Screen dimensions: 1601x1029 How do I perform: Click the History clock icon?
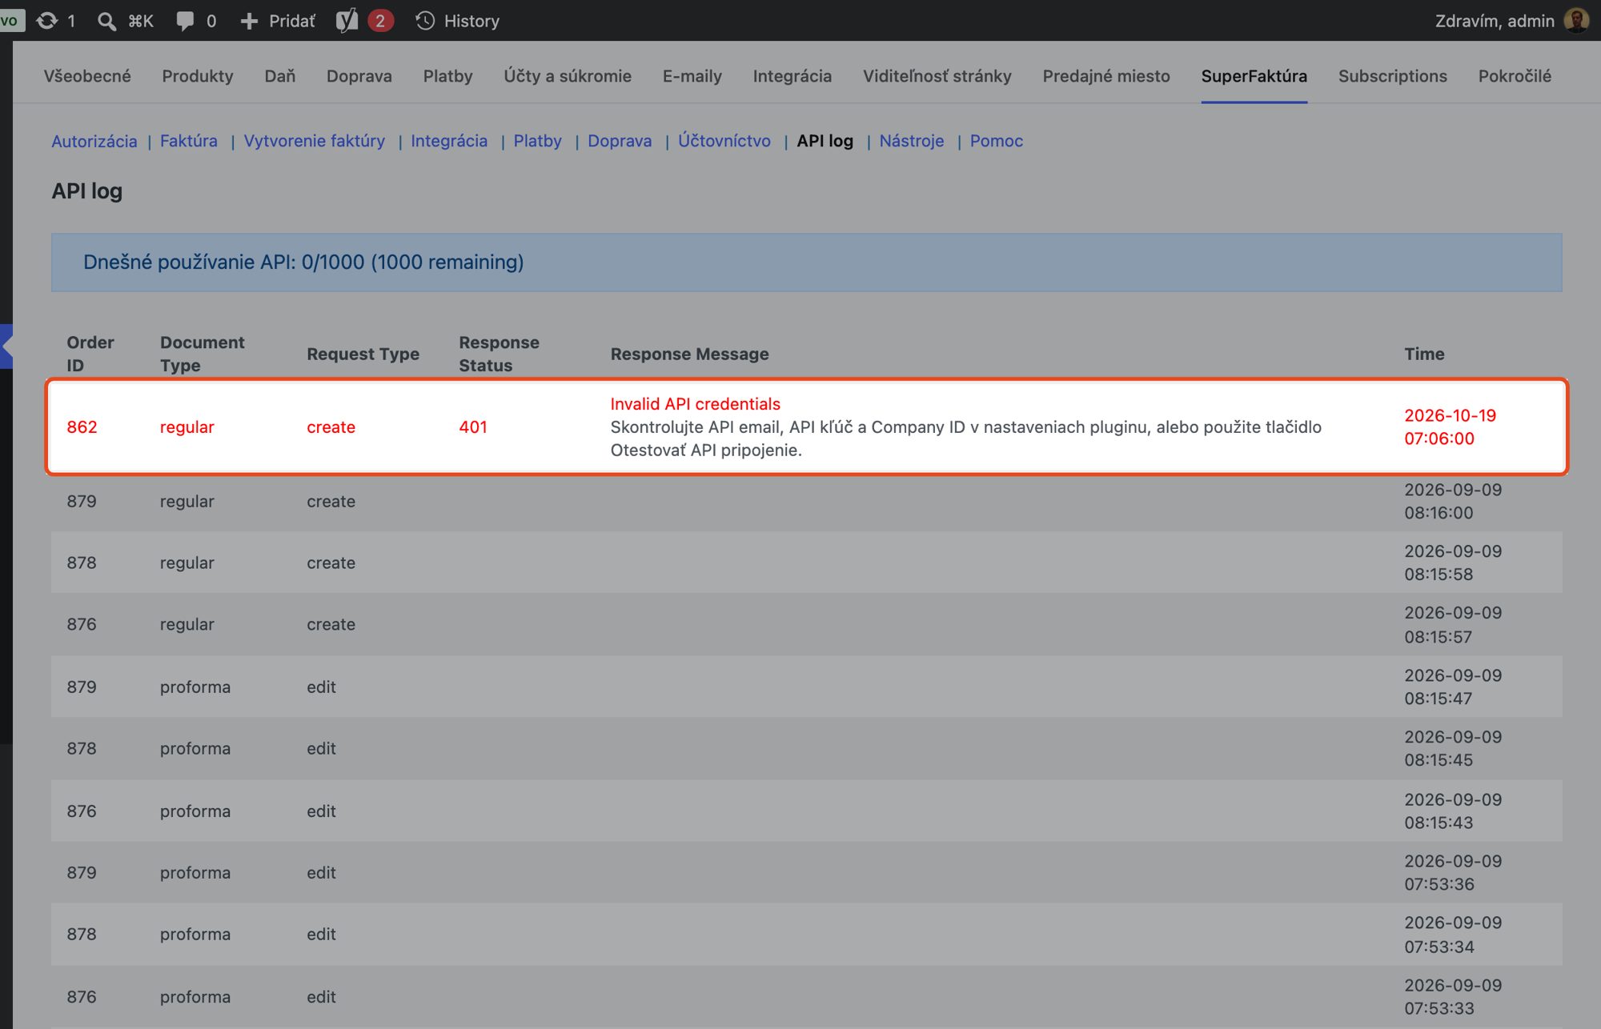425,21
